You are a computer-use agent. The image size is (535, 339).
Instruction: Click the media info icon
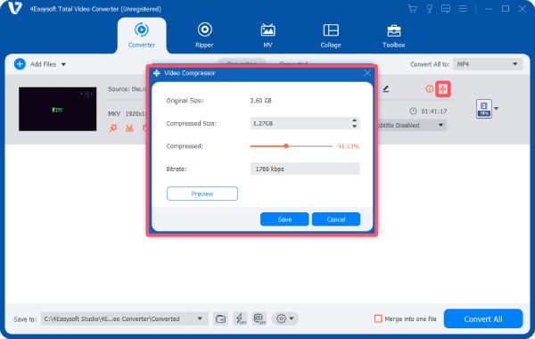click(429, 88)
